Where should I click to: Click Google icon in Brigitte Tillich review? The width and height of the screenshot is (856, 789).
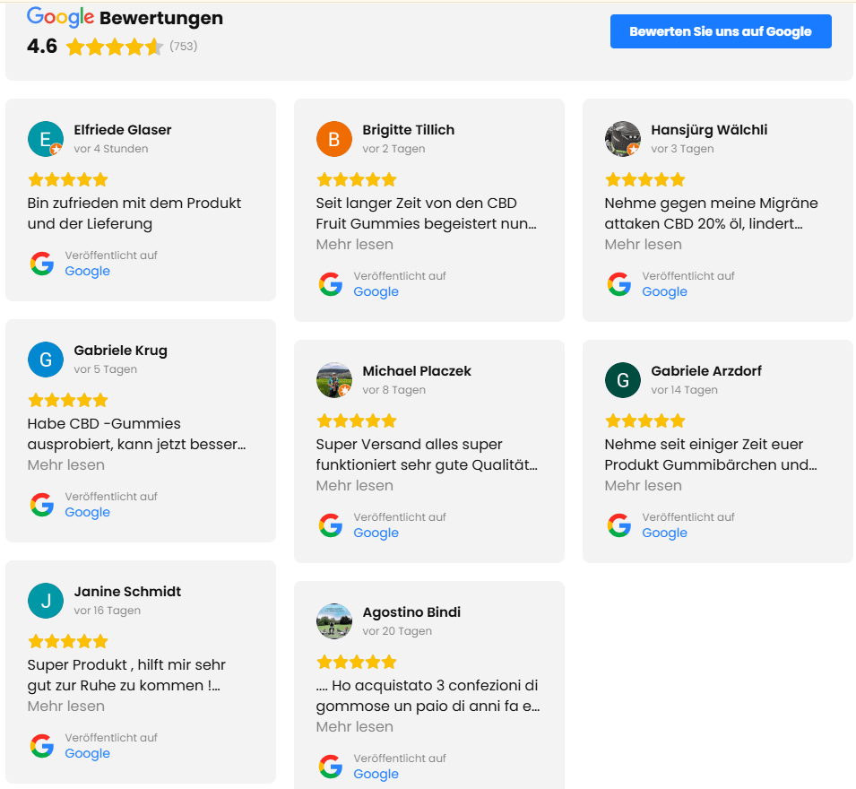point(331,284)
